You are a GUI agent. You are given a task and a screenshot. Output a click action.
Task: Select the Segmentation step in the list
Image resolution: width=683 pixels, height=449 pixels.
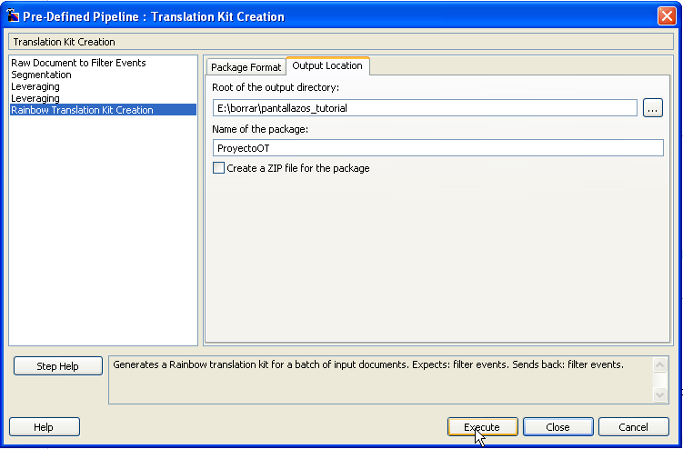tap(41, 75)
